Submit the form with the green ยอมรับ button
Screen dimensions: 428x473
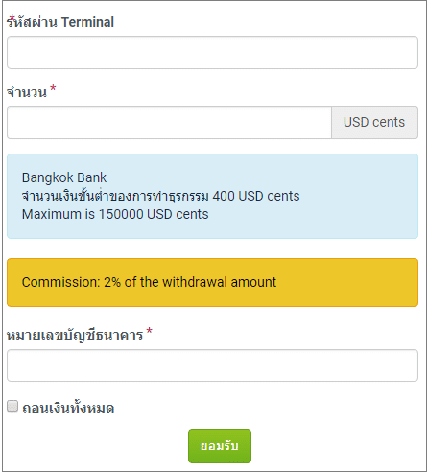(x=220, y=446)
